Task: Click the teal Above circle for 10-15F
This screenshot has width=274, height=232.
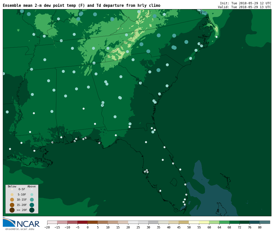Action: point(32,200)
